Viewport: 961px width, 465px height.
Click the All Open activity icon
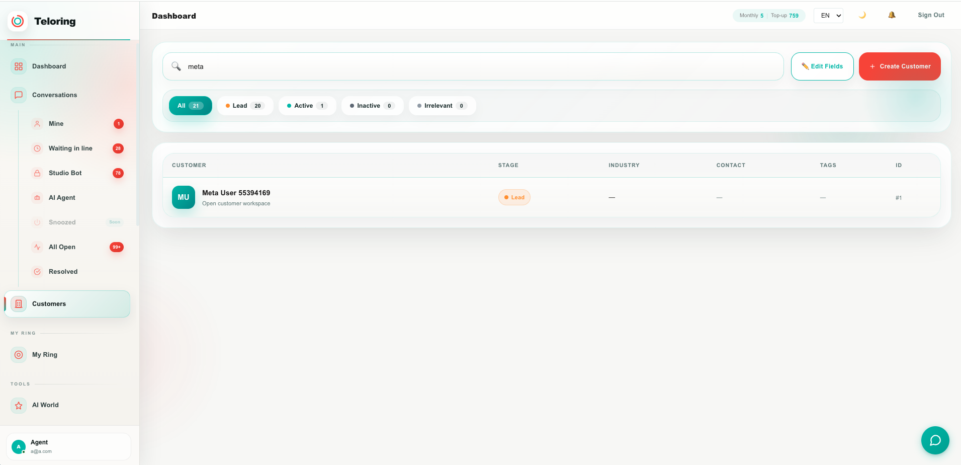[x=37, y=247]
